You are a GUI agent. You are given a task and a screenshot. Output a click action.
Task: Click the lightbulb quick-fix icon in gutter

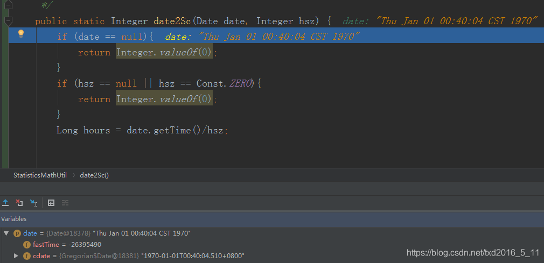click(x=21, y=33)
